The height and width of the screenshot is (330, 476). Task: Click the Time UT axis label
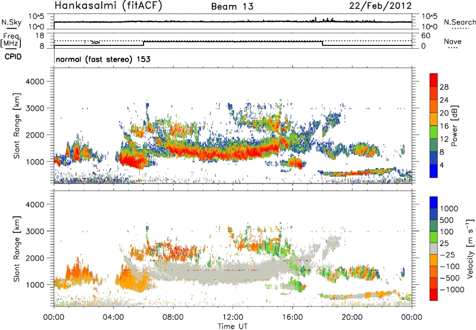click(x=233, y=326)
